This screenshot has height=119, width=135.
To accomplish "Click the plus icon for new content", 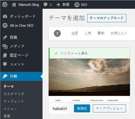I will [x=58, y=5].
